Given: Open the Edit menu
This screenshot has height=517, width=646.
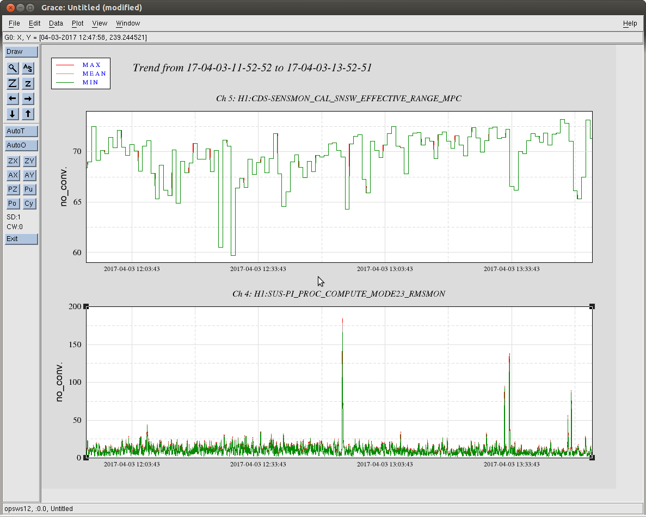Looking at the screenshot, I should [x=35, y=23].
